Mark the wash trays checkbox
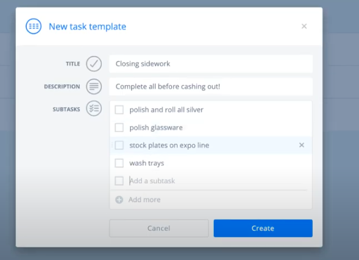The height and width of the screenshot is (260, 359). (119, 163)
